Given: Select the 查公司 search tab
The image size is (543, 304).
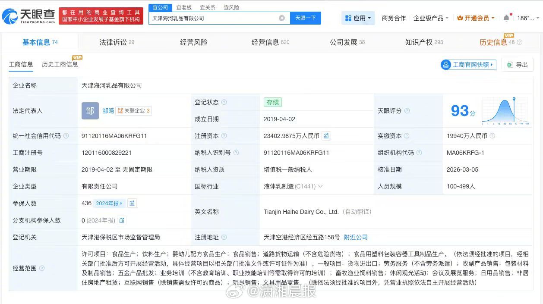Looking at the screenshot, I should (161, 7).
